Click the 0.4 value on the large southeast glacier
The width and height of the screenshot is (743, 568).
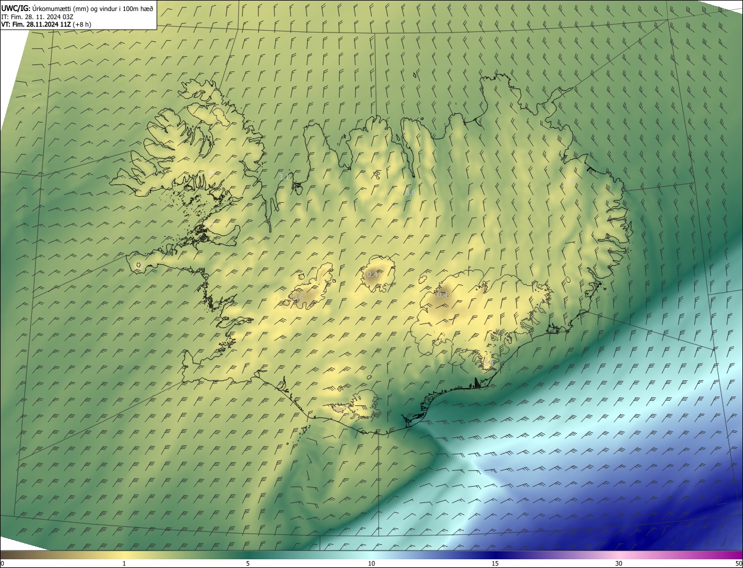click(442, 295)
